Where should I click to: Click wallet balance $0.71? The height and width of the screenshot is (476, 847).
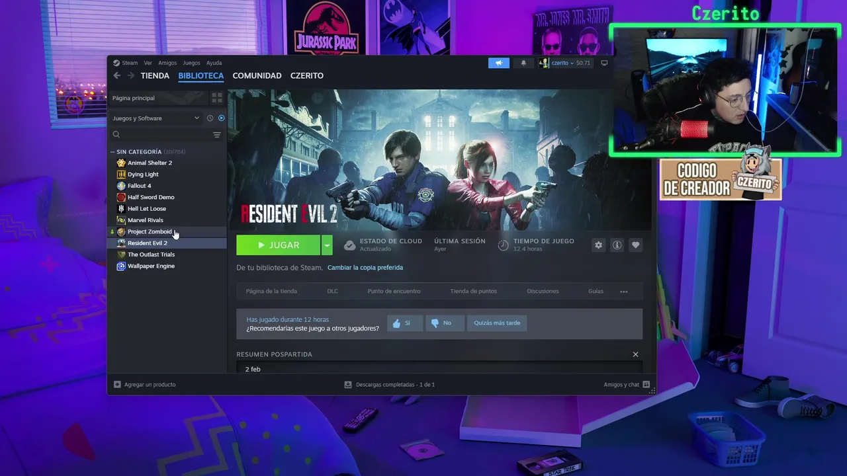coord(583,63)
